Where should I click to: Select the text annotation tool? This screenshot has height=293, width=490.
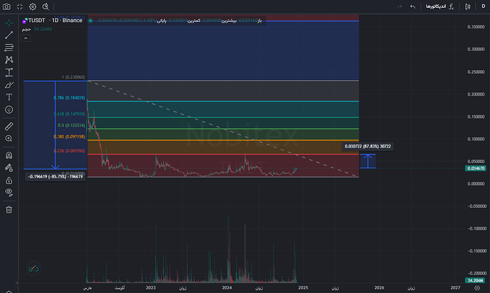9,97
